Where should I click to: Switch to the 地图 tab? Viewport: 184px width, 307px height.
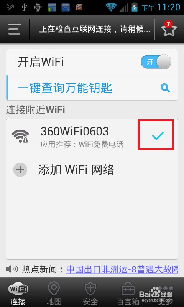[54, 293]
